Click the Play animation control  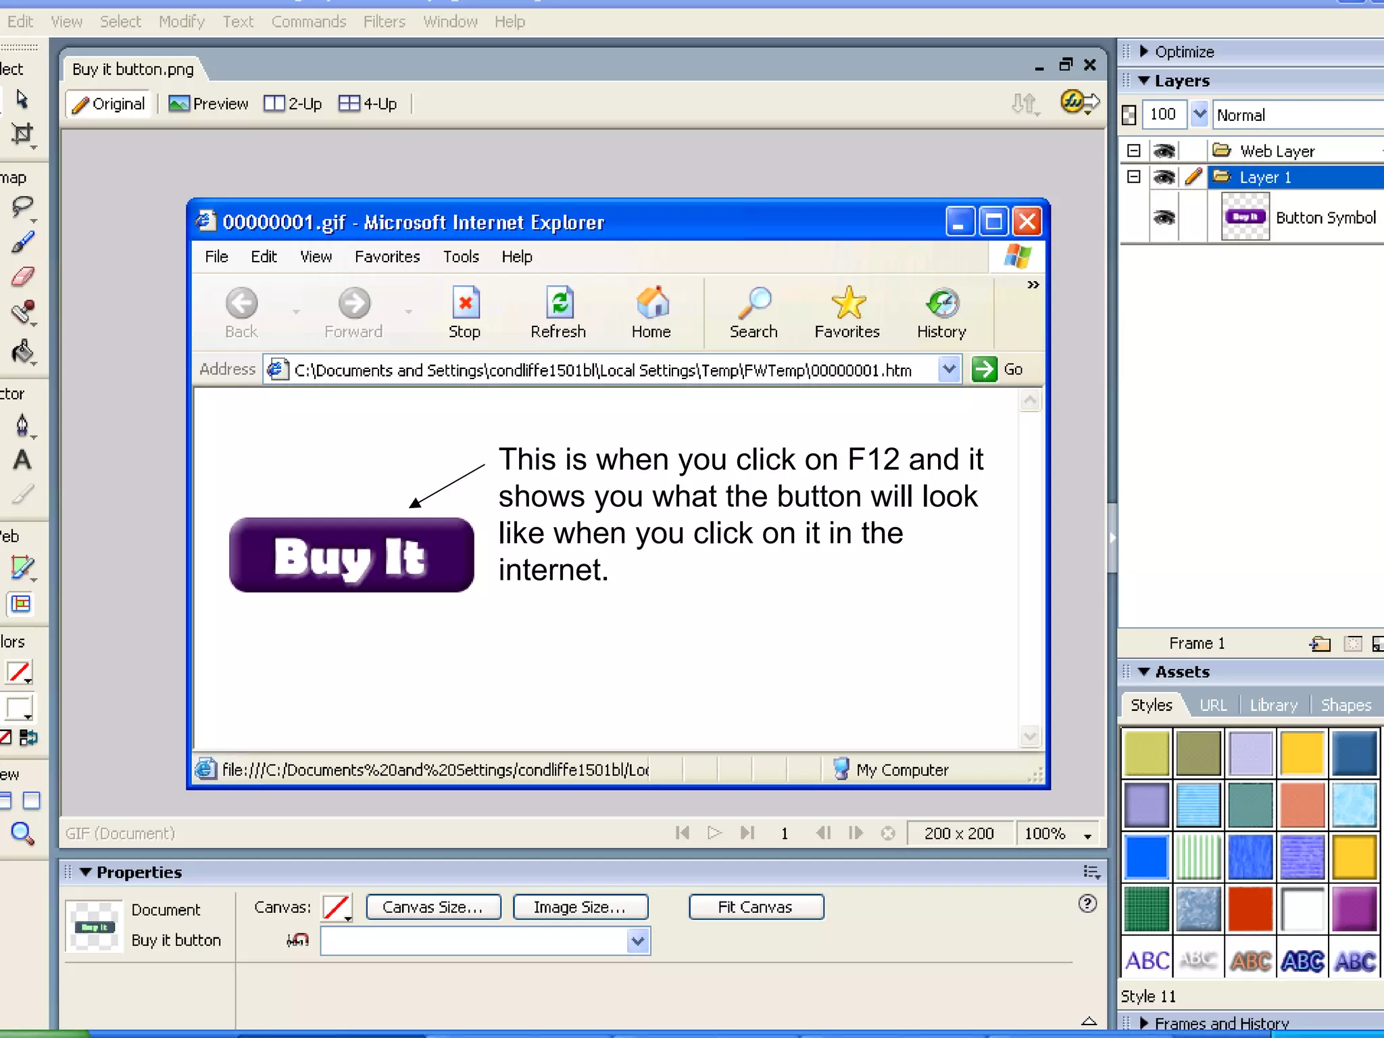pos(714,833)
